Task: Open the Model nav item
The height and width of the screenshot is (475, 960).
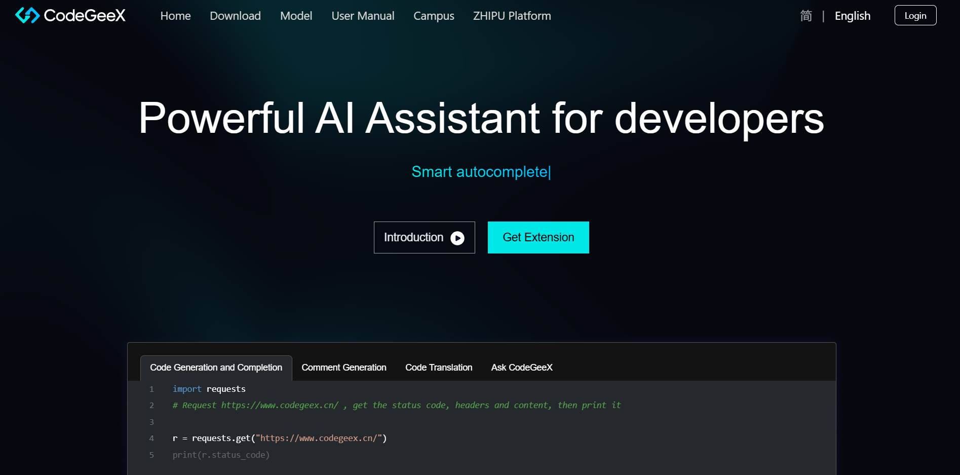Action: coord(296,16)
